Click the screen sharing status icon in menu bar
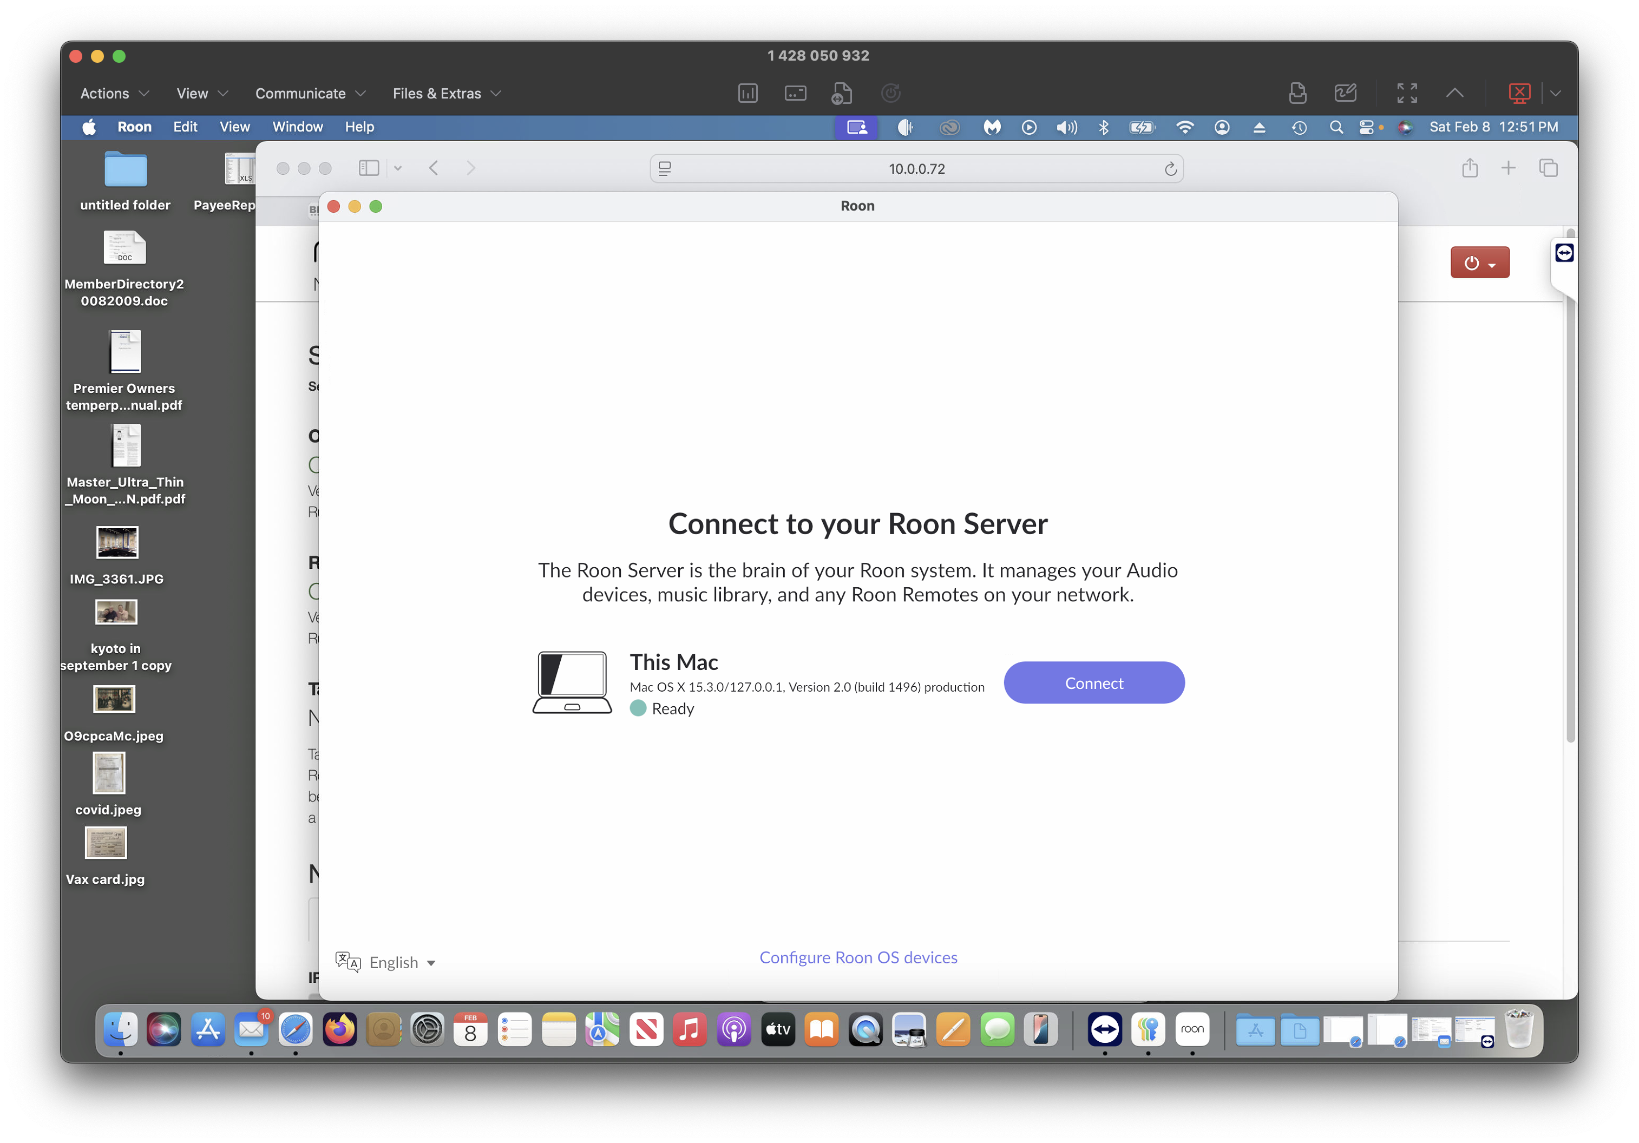This screenshot has width=1639, height=1143. point(857,127)
